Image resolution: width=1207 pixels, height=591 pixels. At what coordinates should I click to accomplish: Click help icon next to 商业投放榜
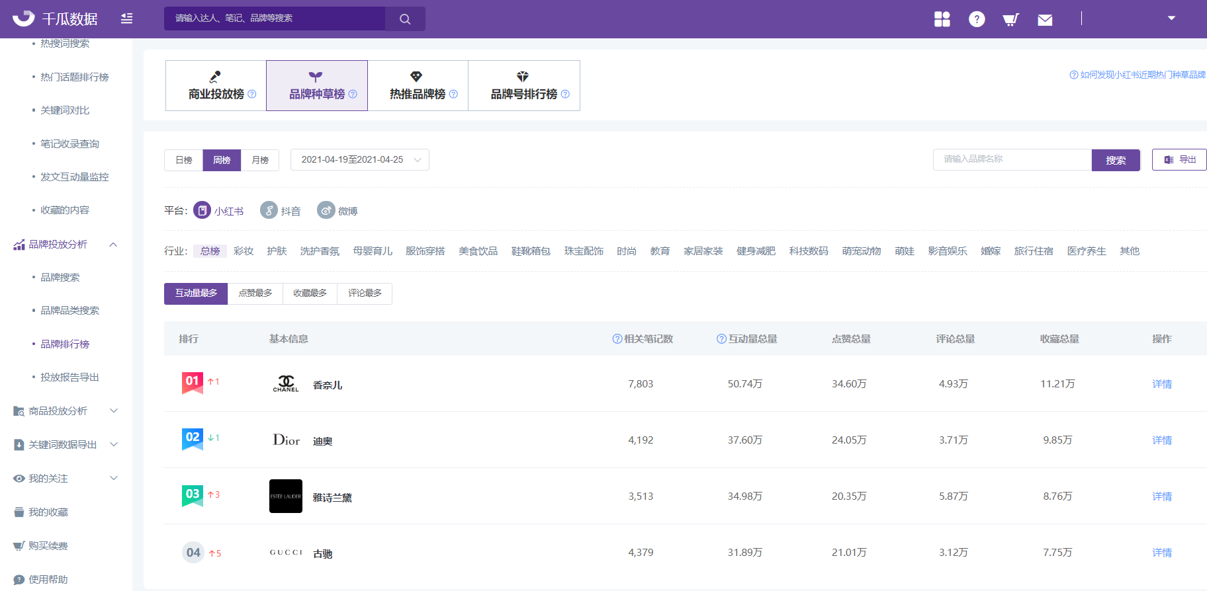(x=252, y=94)
